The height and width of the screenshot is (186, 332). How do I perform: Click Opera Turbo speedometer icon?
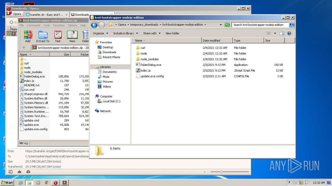click(28, 172)
